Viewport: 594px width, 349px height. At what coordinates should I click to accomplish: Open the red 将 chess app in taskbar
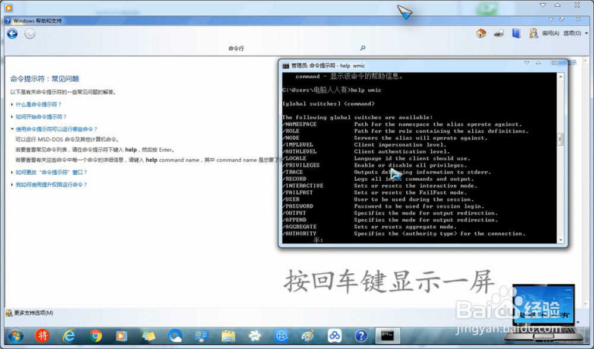(x=42, y=335)
